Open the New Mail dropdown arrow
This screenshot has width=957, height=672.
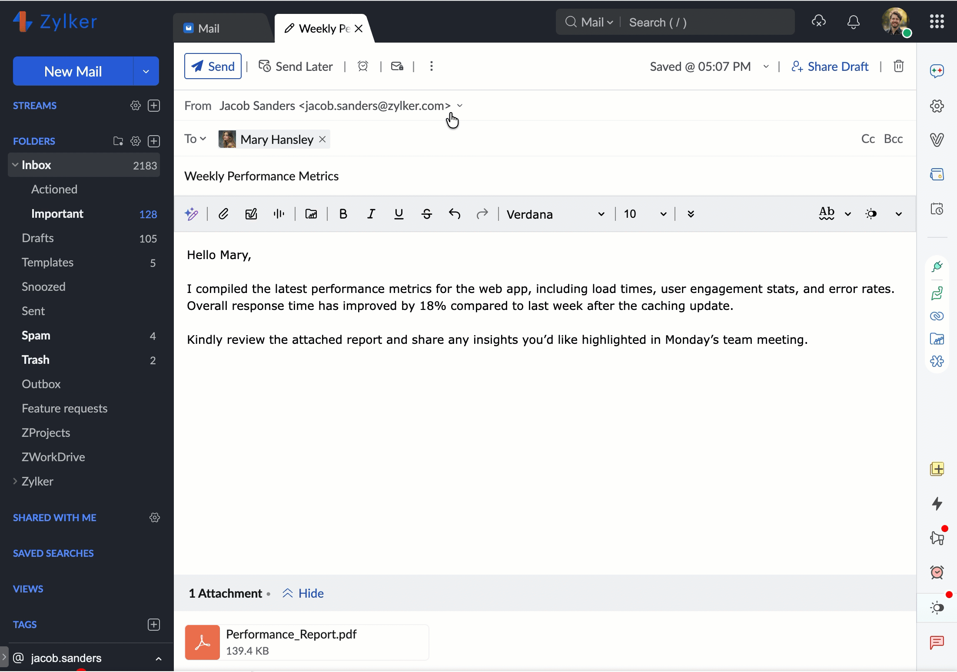click(146, 71)
